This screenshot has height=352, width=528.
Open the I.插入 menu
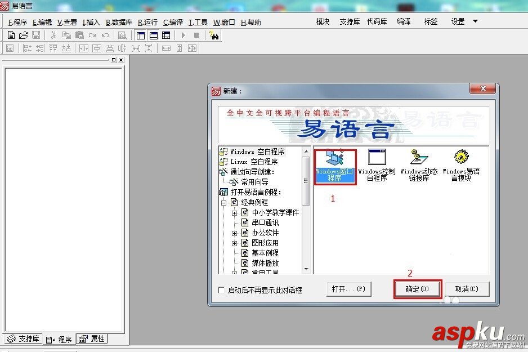click(x=91, y=22)
